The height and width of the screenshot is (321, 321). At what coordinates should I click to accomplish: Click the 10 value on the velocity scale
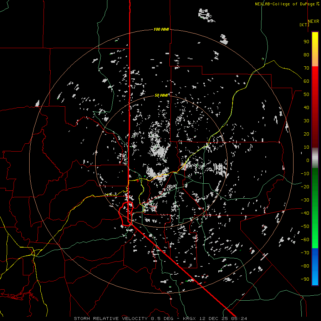pyautogui.click(x=306, y=147)
